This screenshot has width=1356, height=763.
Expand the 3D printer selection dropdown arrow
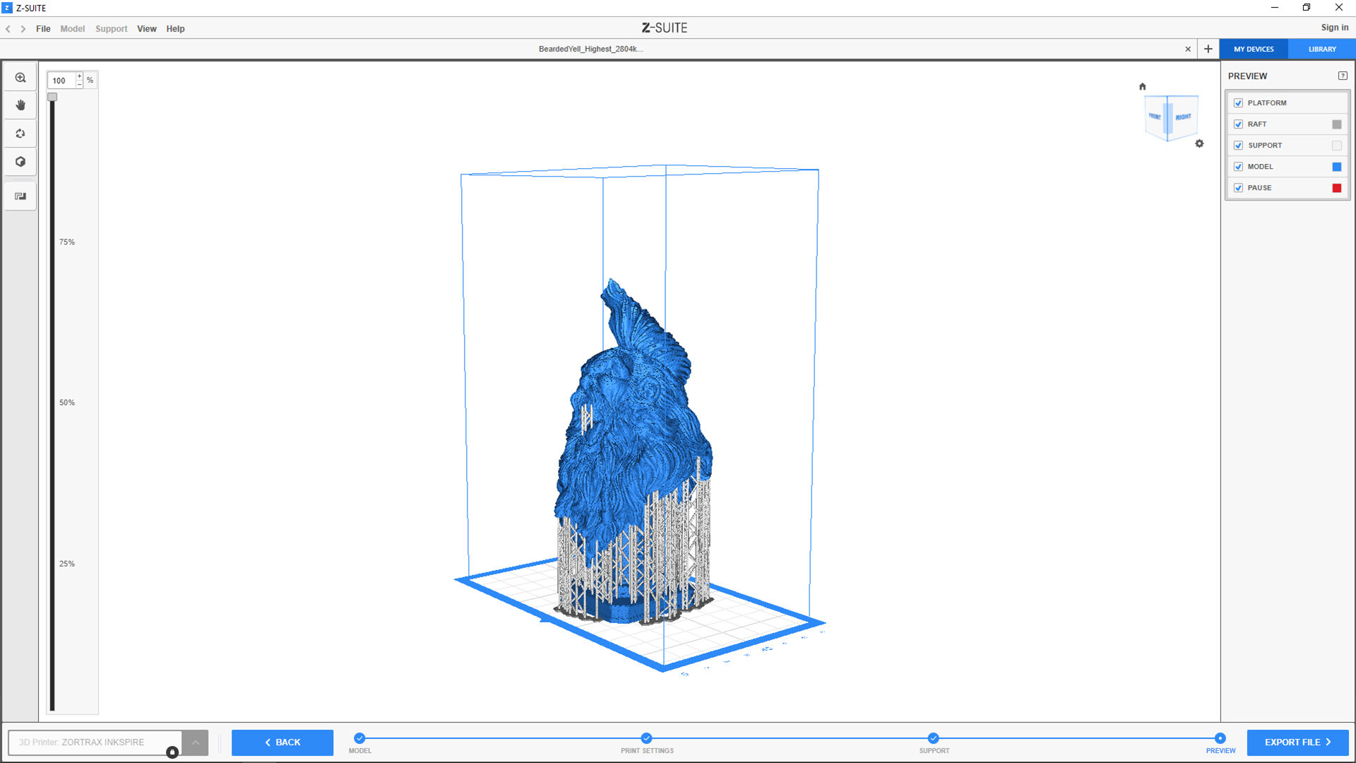click(x=196, y=743)
